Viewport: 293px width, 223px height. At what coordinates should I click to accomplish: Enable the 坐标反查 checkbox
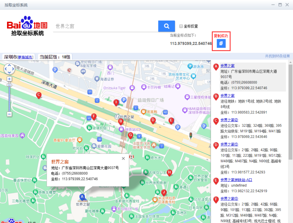[x=181, y=26]
